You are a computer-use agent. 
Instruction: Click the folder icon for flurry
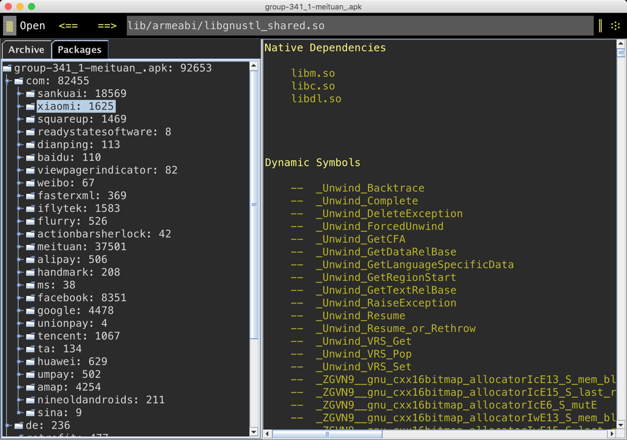pyautogui.click(x=30, y=222)
